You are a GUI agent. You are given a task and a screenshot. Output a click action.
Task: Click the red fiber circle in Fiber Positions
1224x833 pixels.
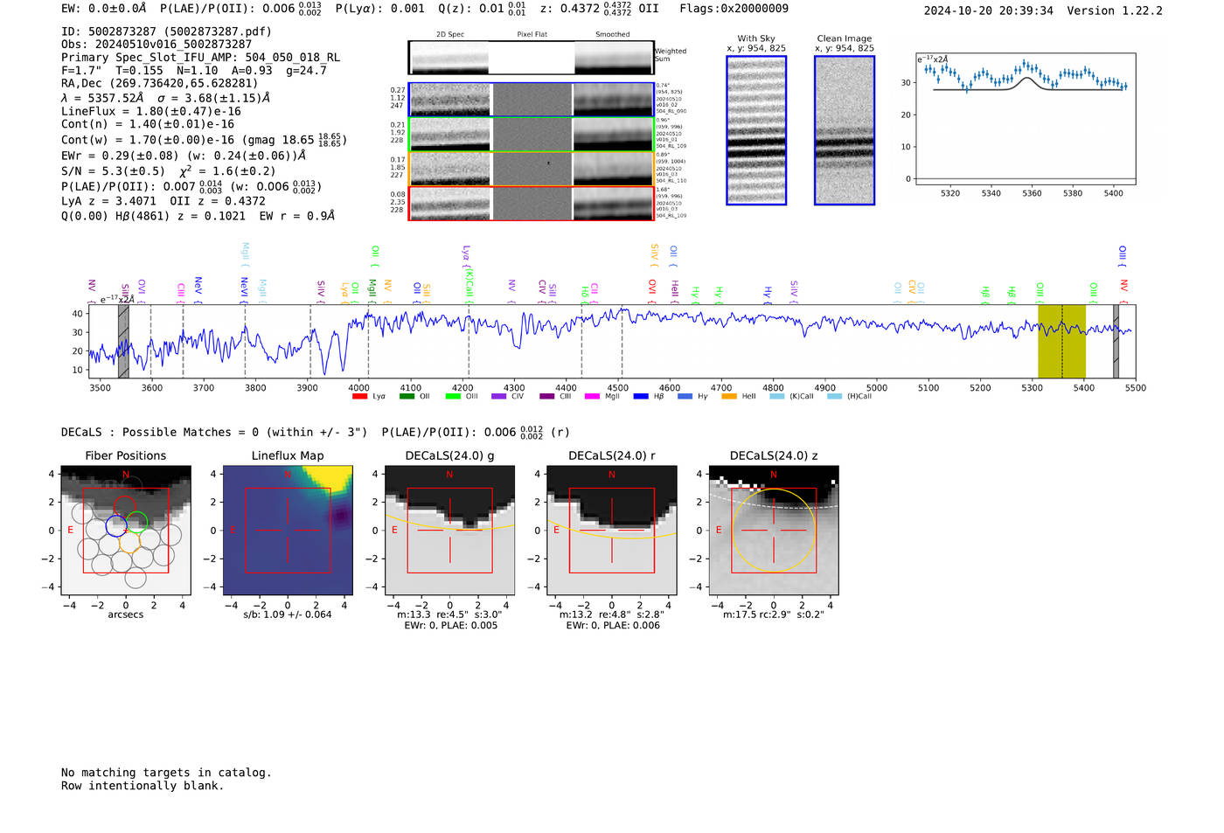pyautogui.click(x=125, y=505)
